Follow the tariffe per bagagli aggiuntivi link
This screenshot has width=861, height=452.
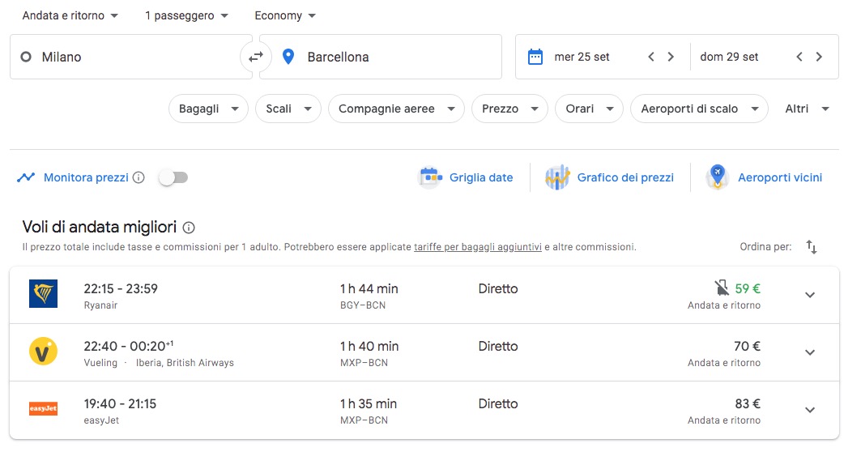[x=477, y=247]
